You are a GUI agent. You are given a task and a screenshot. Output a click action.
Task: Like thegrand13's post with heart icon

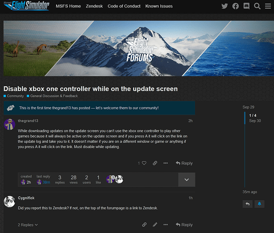144,163
